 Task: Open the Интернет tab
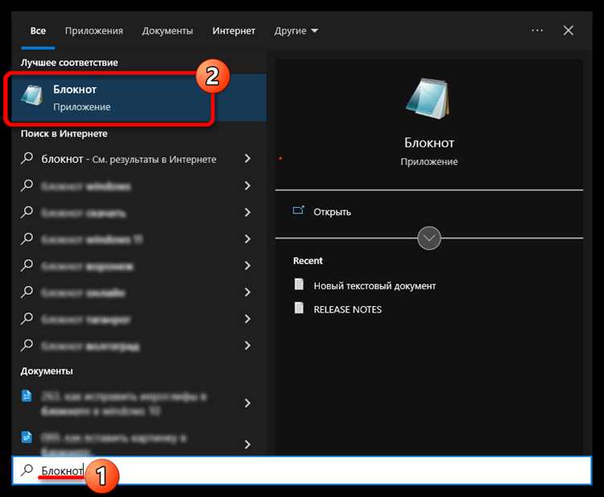pyautogui.click(x=234, y=31)
